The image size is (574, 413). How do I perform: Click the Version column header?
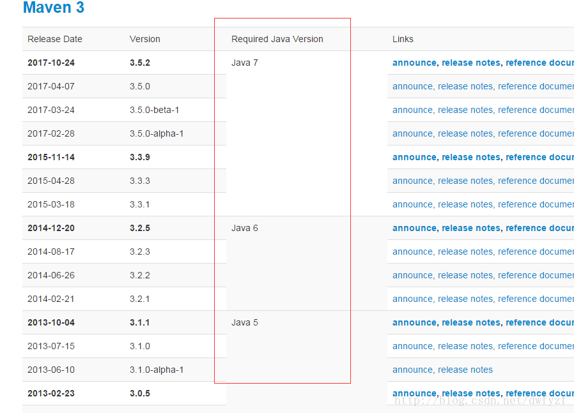click(x=145, y=39)
